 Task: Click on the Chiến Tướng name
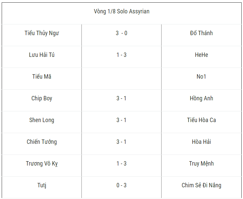click(42, 142)
